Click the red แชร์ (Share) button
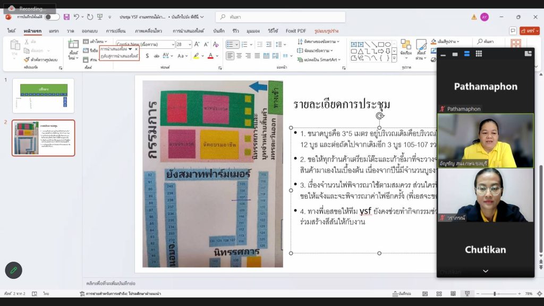This screenshot has width=544, height=306. pyautogui.click(x=529, y=31)
